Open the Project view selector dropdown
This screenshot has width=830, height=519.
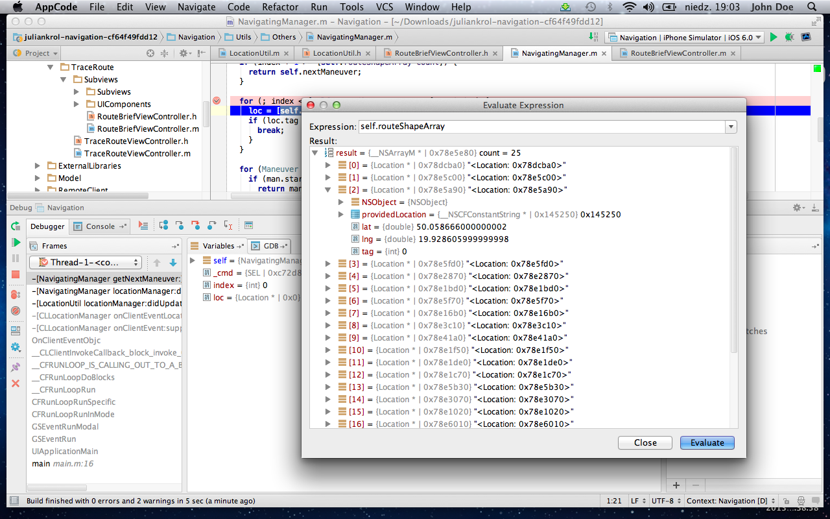click(x=36, y=53)
